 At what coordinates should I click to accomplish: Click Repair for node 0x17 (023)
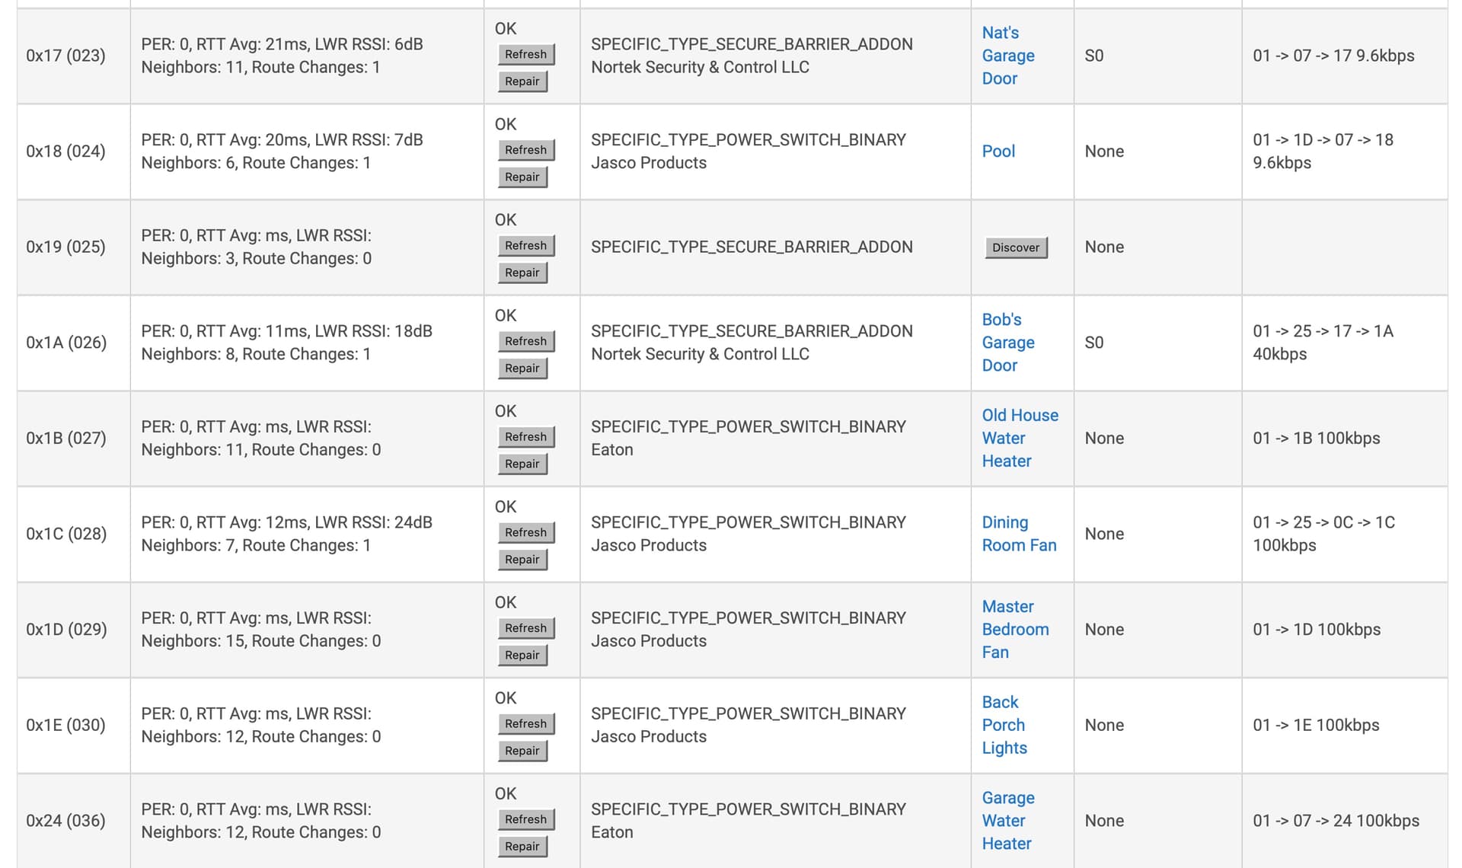click(x=522, y=81)
